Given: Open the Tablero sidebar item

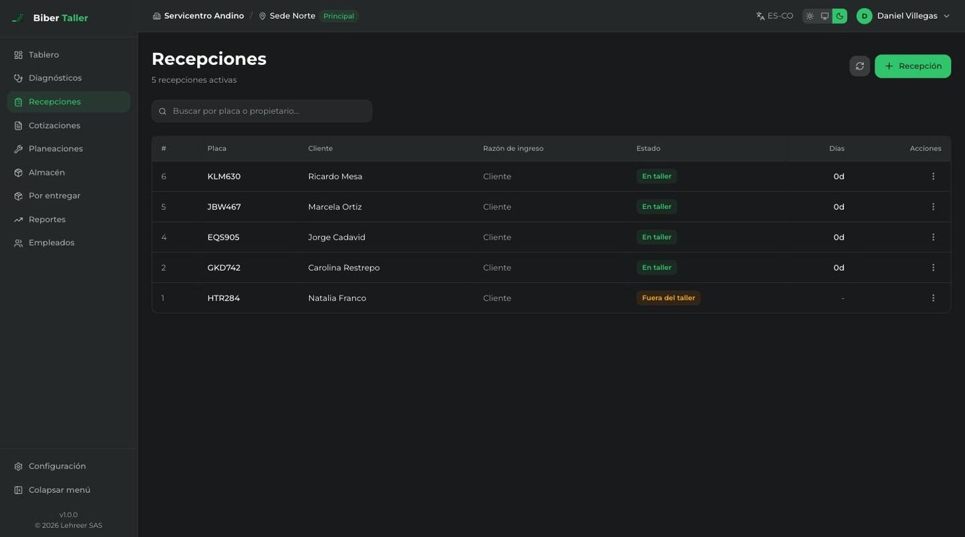Looking at the screenshot, I should click(x=68, y=55).
